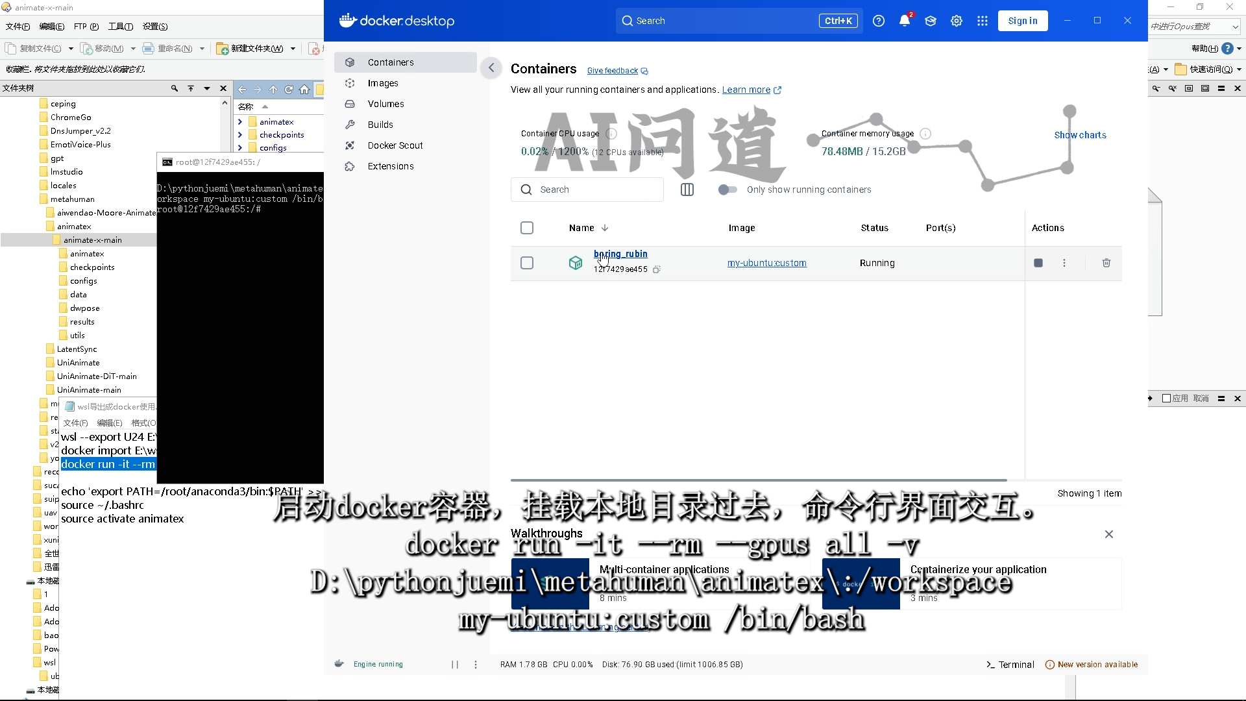The height and width of the screenshot is (701, 1246).
Task: Open the Volumes section
Action: click(385, 104)
